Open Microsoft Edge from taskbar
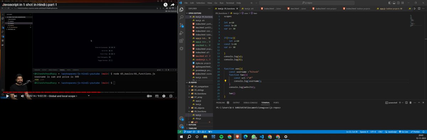The width and height of the screenshot is (427, 140). point(245,136)
